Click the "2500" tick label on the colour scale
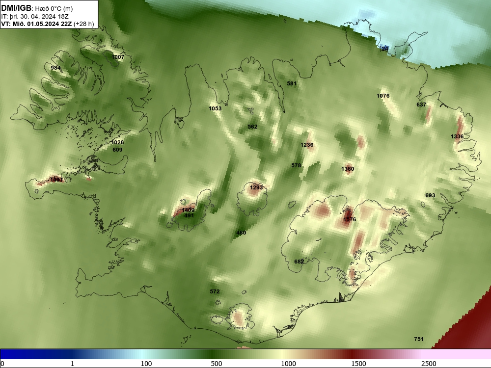491x368 pixels. (x=429, y=364)
